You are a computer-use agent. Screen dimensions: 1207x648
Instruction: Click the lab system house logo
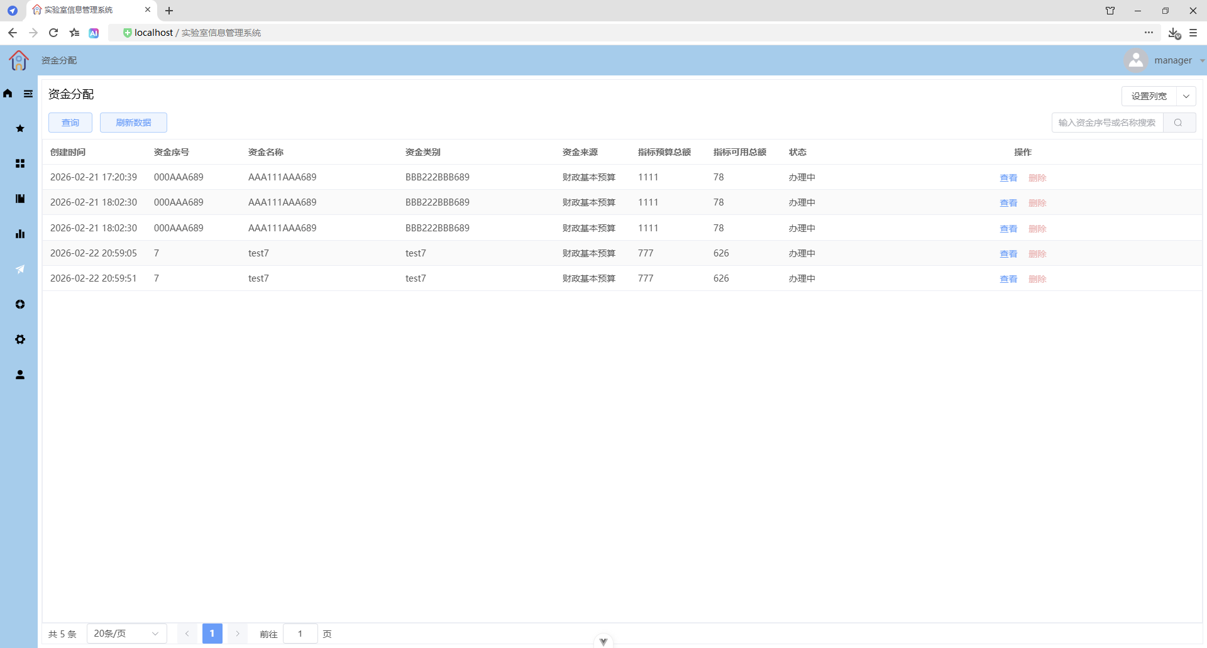(19, 60)
